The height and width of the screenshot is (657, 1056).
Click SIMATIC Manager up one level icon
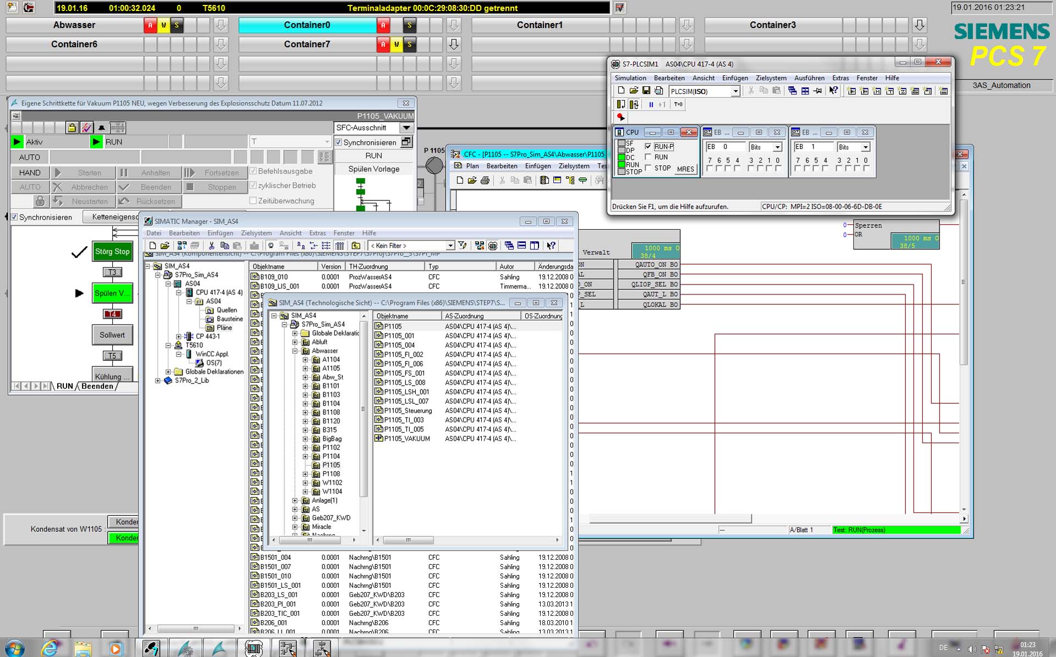tap(356, 246)
